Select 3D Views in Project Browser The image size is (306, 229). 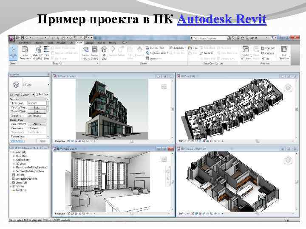click(x=21, y=164)
